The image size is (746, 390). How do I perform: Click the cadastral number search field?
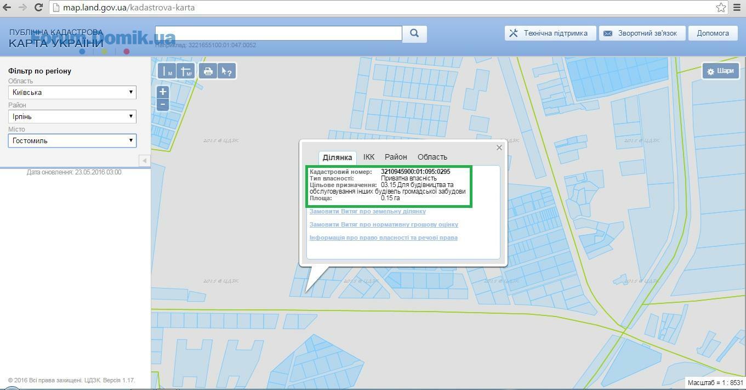[278, 33]
